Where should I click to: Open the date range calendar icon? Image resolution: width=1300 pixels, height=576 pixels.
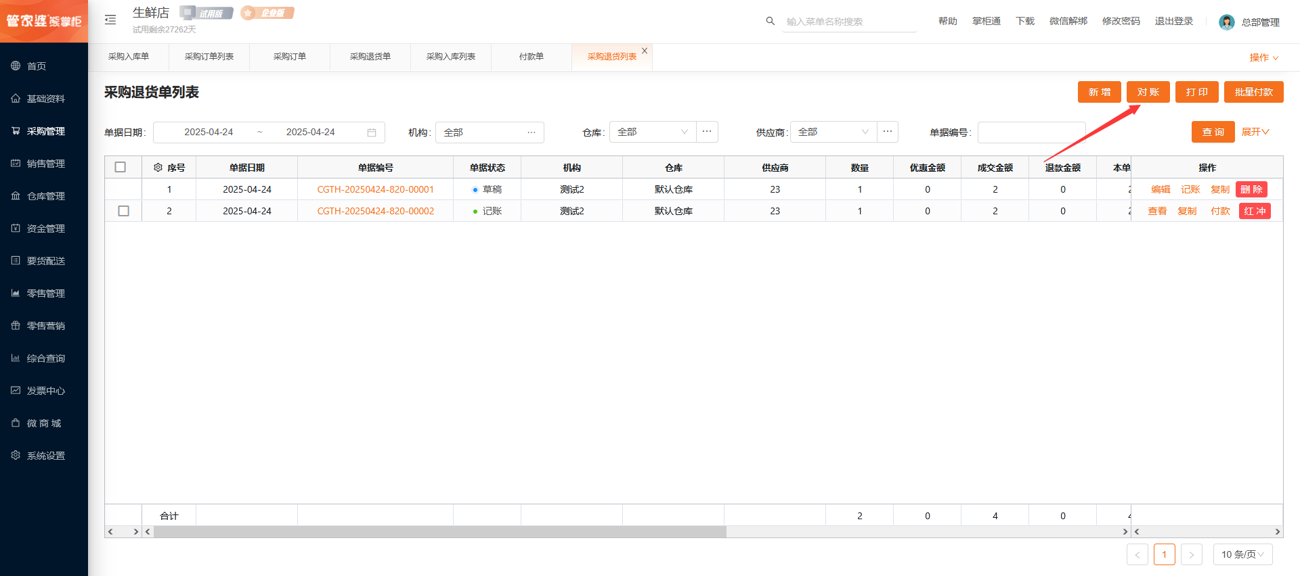(x=372, y=133)
